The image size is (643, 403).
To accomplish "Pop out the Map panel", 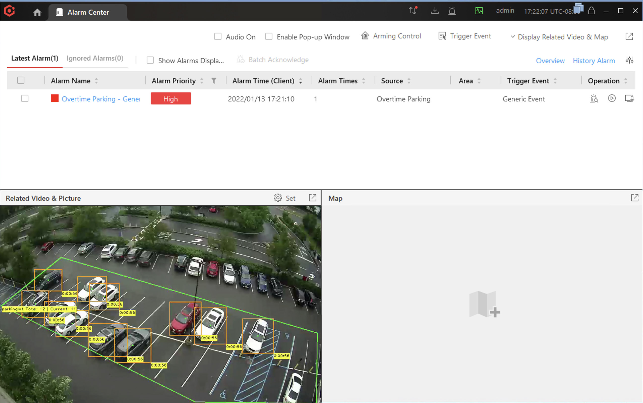I will [x=635, y=198].
